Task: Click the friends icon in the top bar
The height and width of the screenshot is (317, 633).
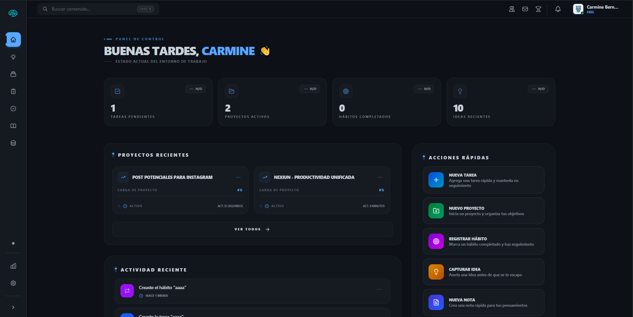Action: 512,9
